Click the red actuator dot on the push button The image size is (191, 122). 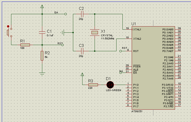pyautogui.click(x=8, y=26)
